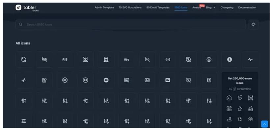Go to the 5880 Icons tab
The image size is (270, 130).
click(181, 7)
